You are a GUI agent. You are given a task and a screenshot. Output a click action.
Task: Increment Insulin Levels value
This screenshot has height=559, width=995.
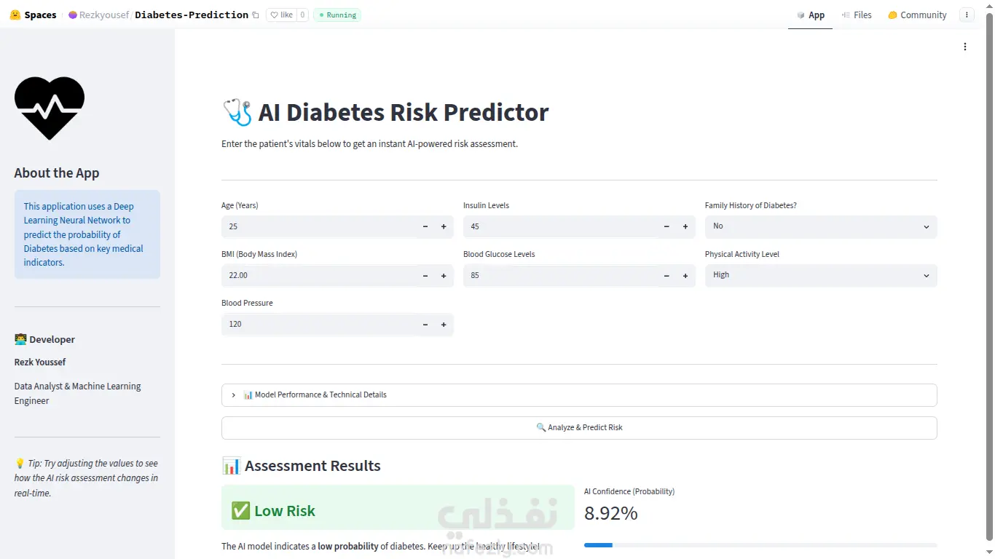(x=685, y=227)
